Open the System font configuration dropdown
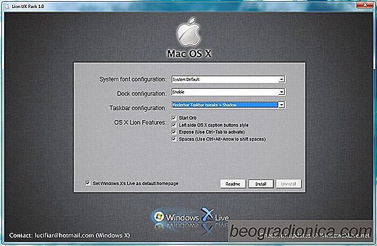This screenshot has width=377, height=246. point(228,79)
